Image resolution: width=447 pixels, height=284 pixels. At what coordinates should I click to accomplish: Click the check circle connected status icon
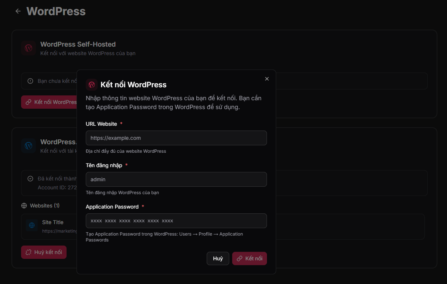(x=30, y=179)
